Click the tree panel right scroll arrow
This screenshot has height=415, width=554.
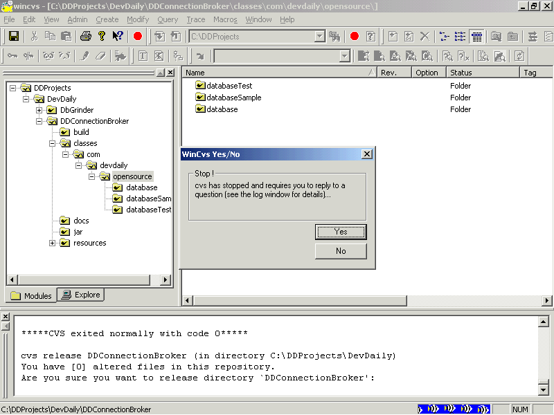(x=165, y=280)
